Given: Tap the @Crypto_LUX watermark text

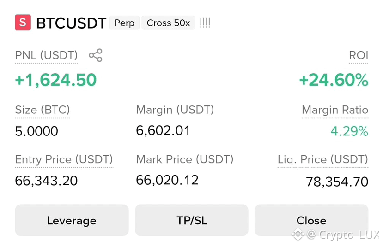Looking at the screenshot, I should point(343,235).
